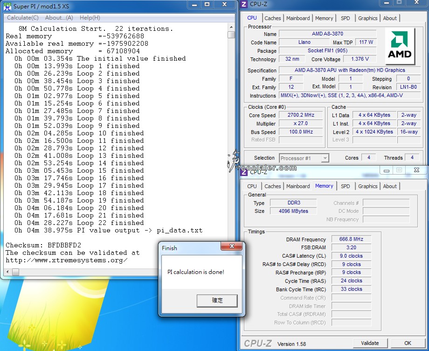Click the DRAM Frequency value 666.8 MHz
429x351 pixels.
coord(351,239)
